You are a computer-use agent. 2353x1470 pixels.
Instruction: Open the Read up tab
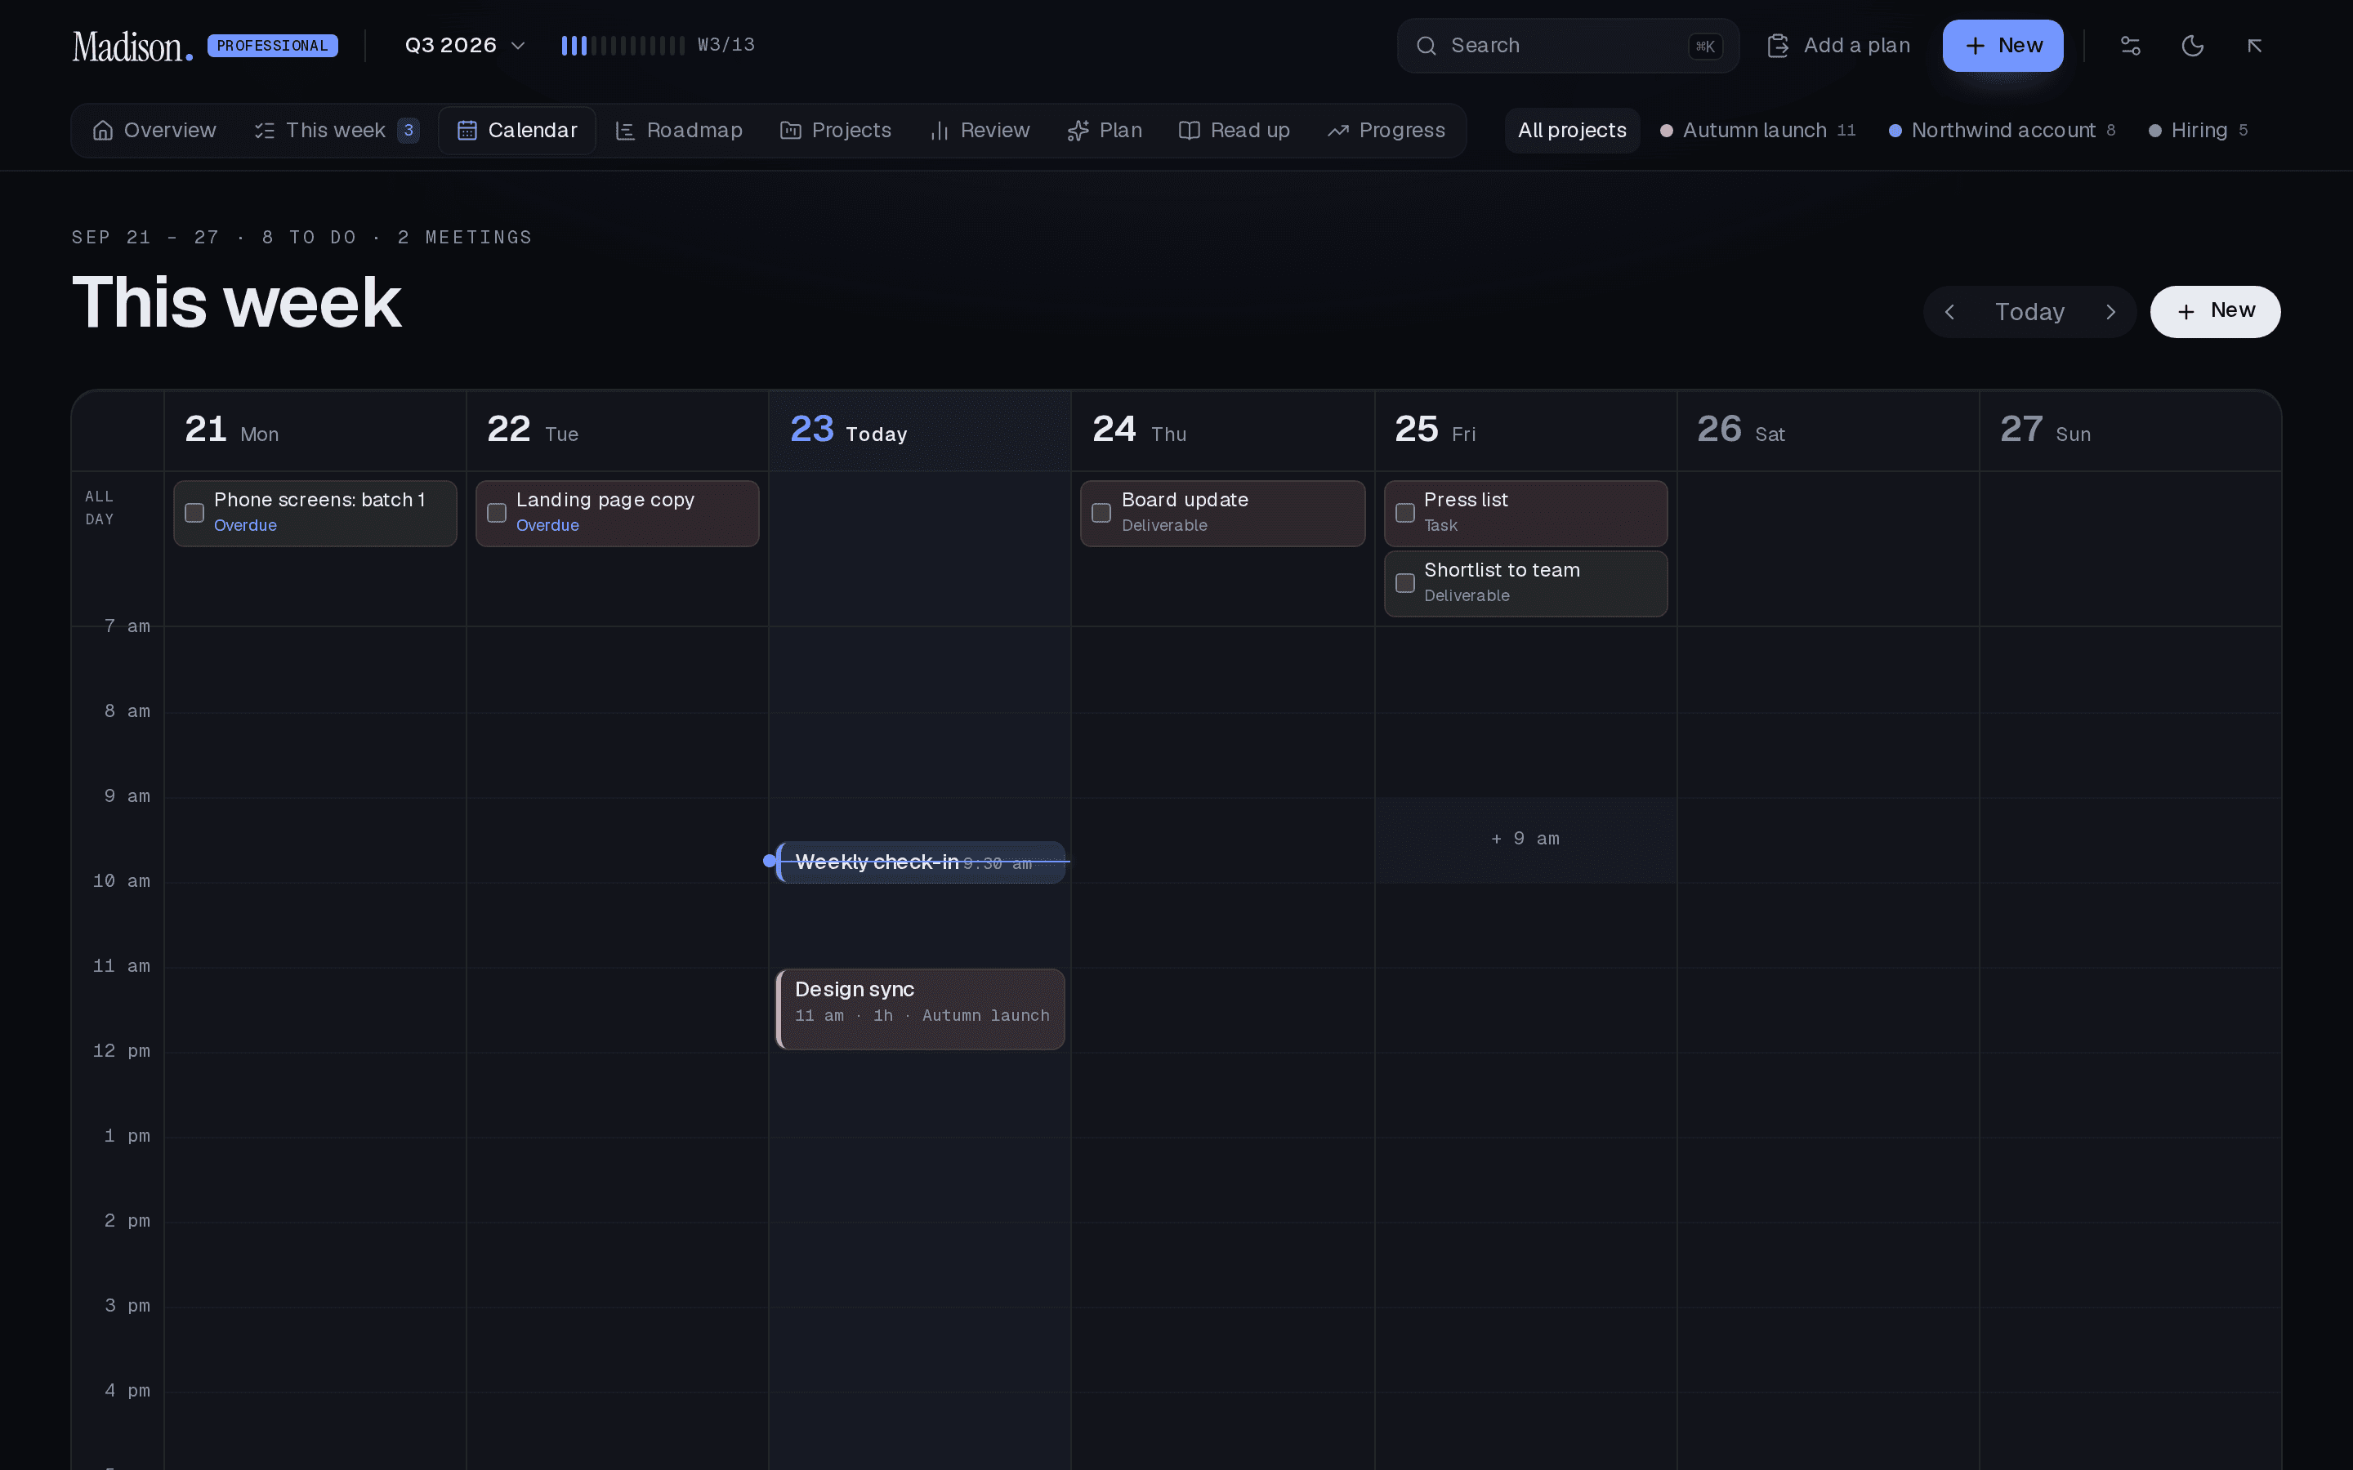pyautogui.click(x=1234, y=131)
